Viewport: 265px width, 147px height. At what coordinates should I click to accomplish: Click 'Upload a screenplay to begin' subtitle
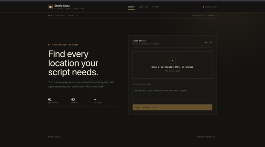click(x=146, y=44)
